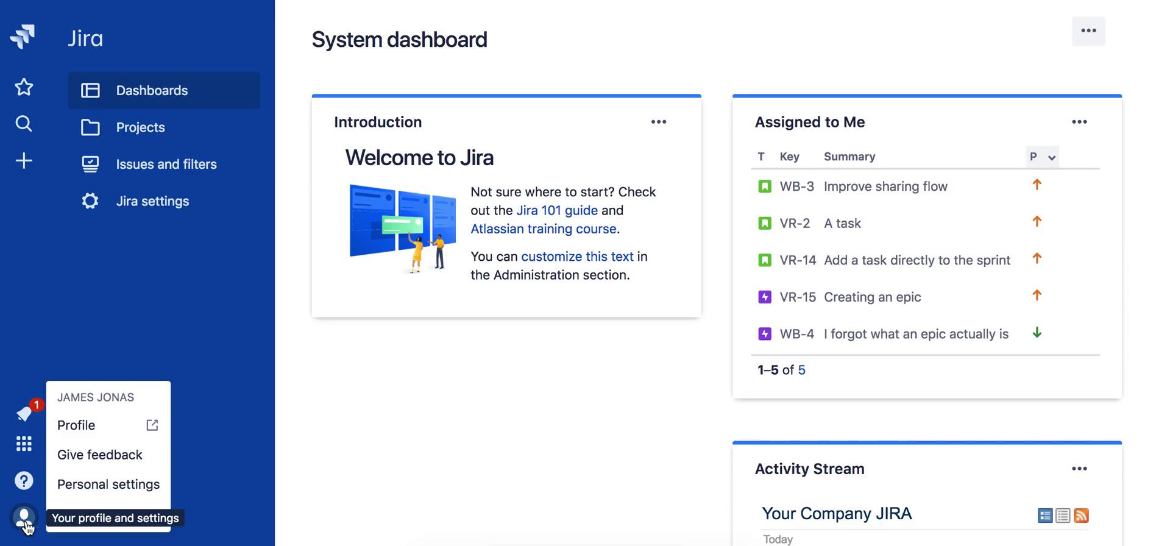This screenshot has width=1170, height=546.
Task: Open Introduction gadget more options
Action: [659, 122]
